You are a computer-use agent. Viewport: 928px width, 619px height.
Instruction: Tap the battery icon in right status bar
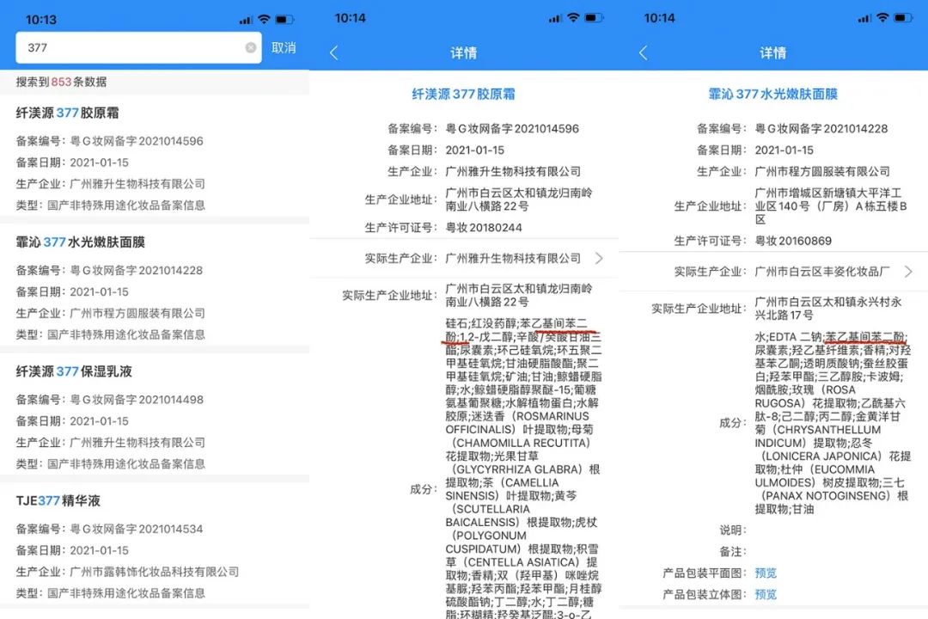pos(903,18)
